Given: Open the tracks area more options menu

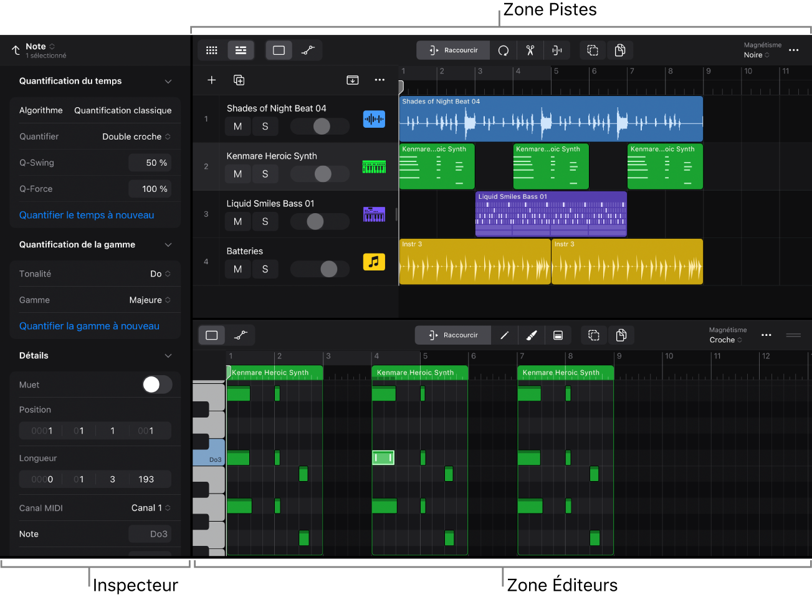Looking at the screenshot, I should point(793,50).
